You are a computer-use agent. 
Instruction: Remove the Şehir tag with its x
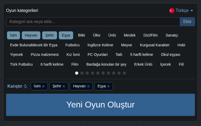64,86
